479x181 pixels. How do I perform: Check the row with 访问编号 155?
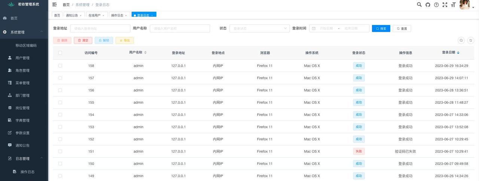60,102
